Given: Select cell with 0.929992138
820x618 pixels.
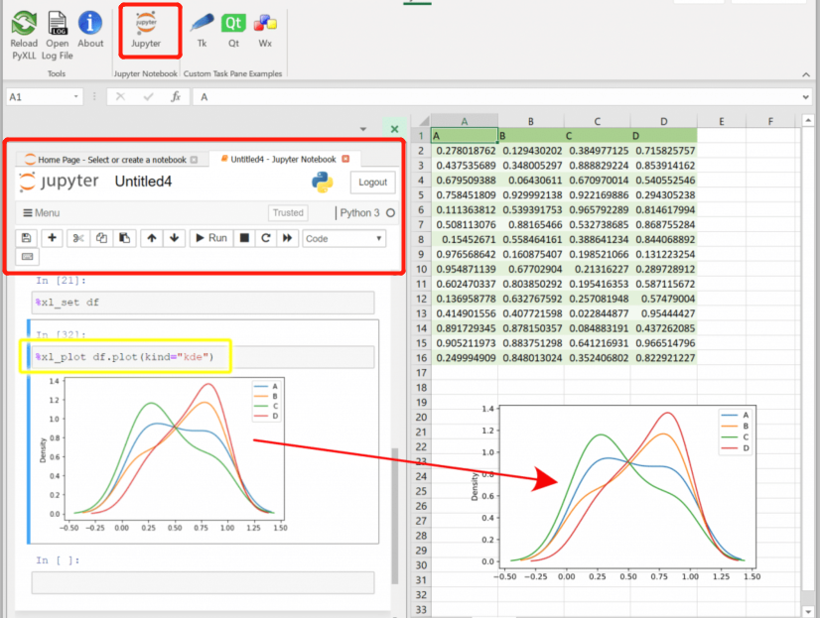Looking at the screenshot, I should tap(531, 195).
